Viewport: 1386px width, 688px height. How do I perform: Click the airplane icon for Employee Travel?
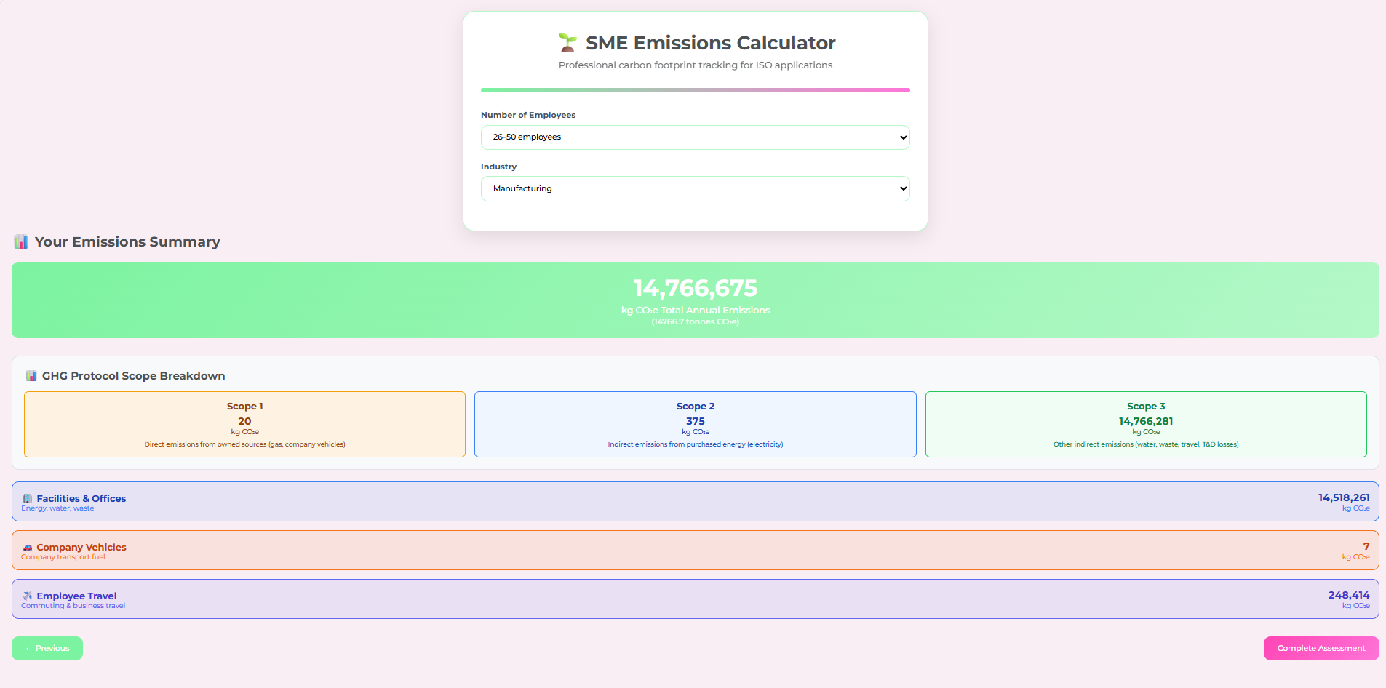click(x=27, y=596)
